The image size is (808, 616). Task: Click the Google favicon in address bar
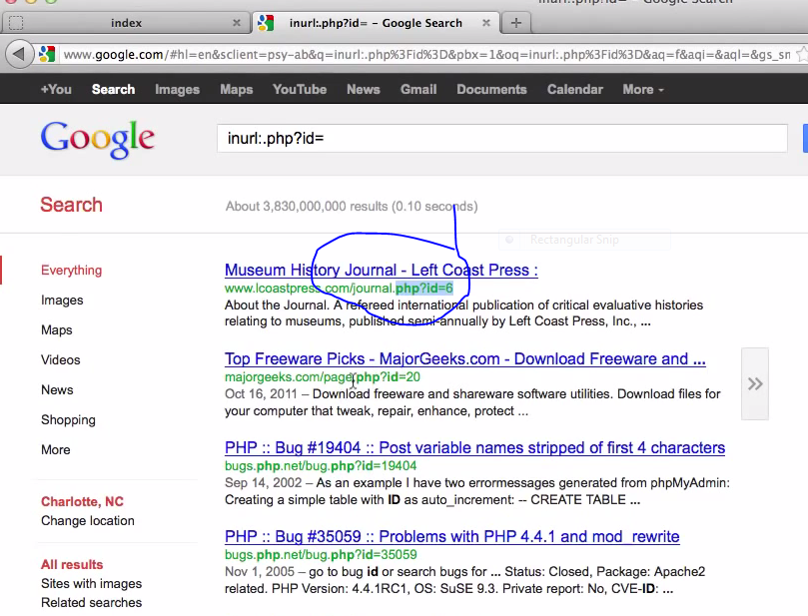[x=47, y=54]
